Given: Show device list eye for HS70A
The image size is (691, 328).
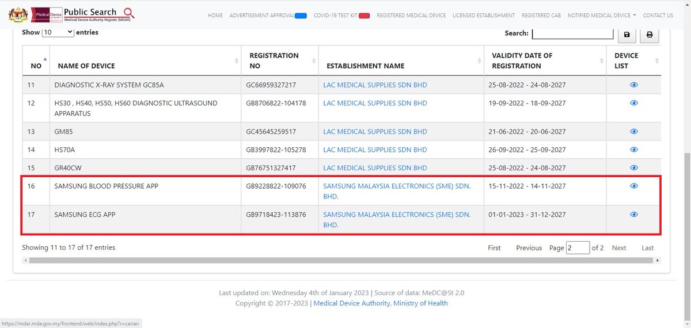Looking at the screenshot, I should 634,149.
